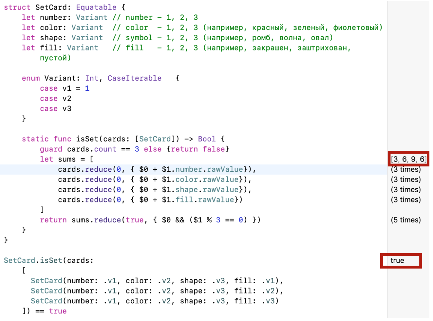The image size is (433, 321).
Task: Click the "(5 times)" result value
Action: pyautogui.click(x=406, y=220)
